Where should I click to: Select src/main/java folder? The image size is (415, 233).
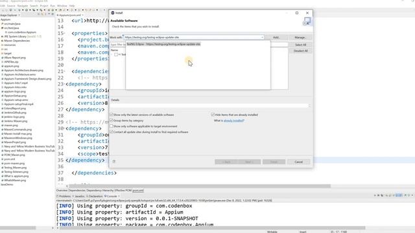point(12,24)
